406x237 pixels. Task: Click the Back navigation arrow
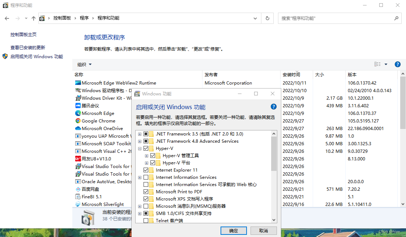pos(7,18)
